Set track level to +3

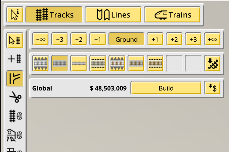pos(193,39)
